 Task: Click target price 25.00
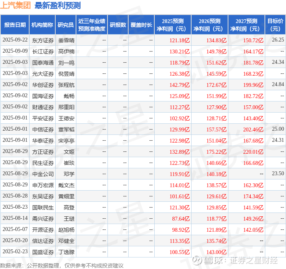[x=278, y=129]
